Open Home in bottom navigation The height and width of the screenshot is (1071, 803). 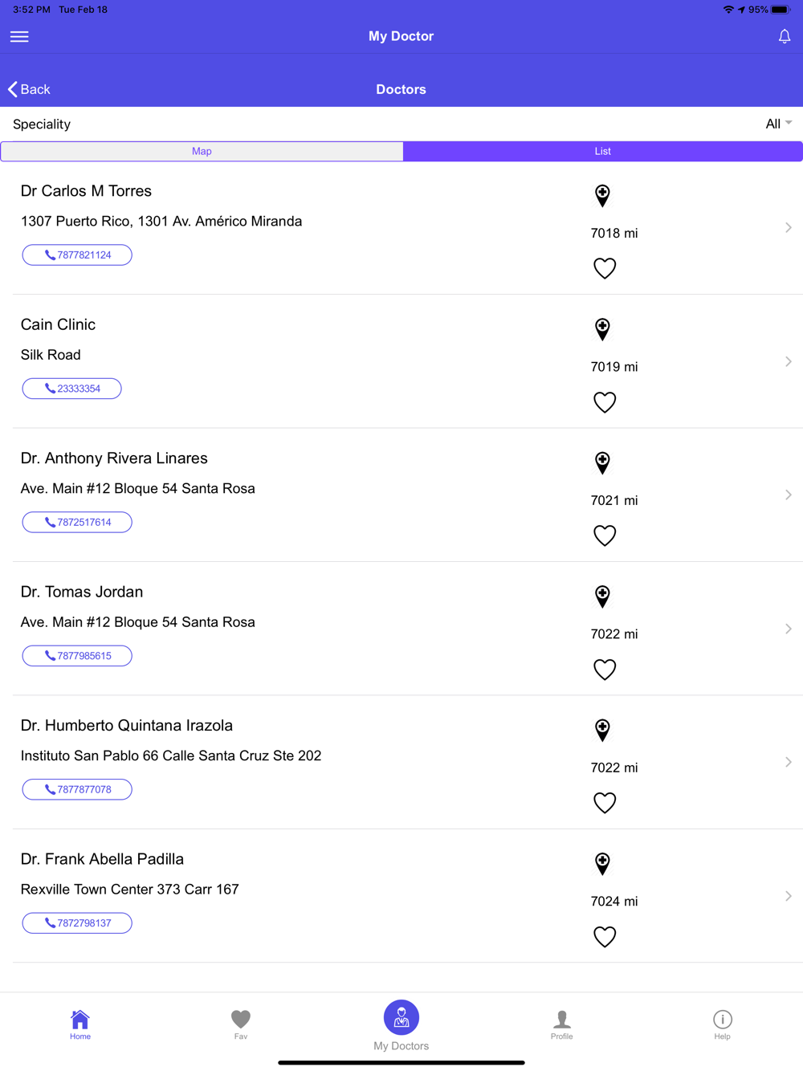pyautogui.click(x=80, y=1024)
